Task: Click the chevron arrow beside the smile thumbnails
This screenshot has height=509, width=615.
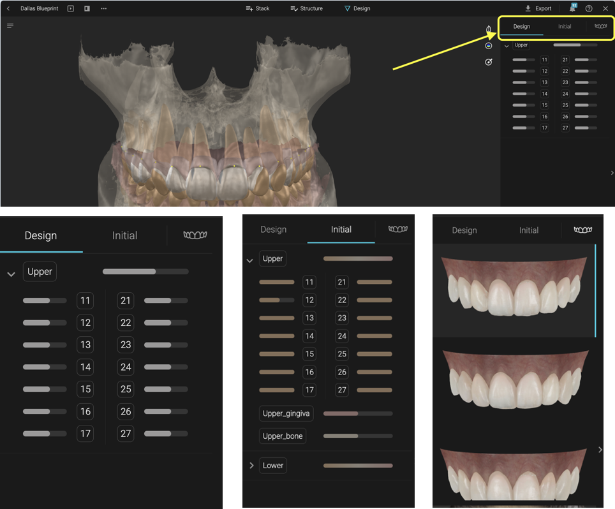Action: [600, 450]
